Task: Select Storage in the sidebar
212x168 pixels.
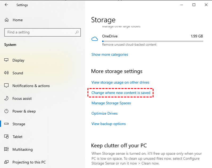Action: point(19,124)
